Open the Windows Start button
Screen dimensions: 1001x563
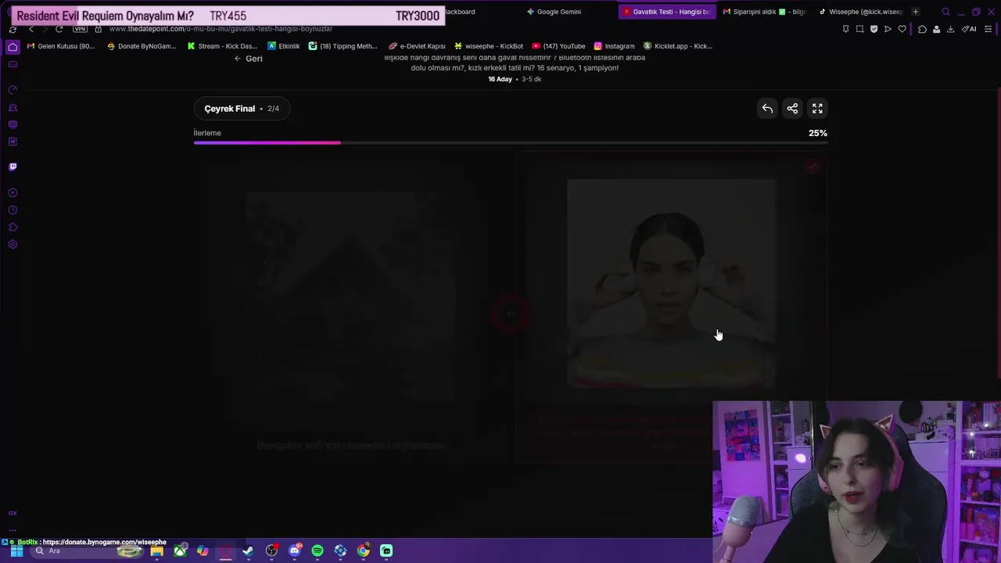[x=16, y=550]
